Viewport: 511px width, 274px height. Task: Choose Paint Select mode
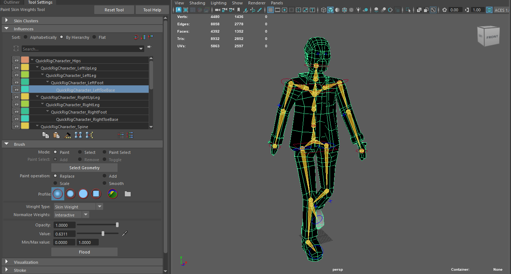coord(105,152)
